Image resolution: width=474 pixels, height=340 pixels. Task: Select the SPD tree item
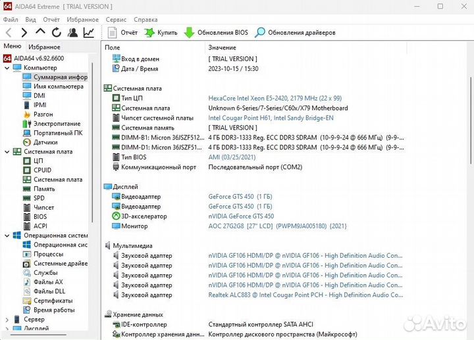click(34, 198)
